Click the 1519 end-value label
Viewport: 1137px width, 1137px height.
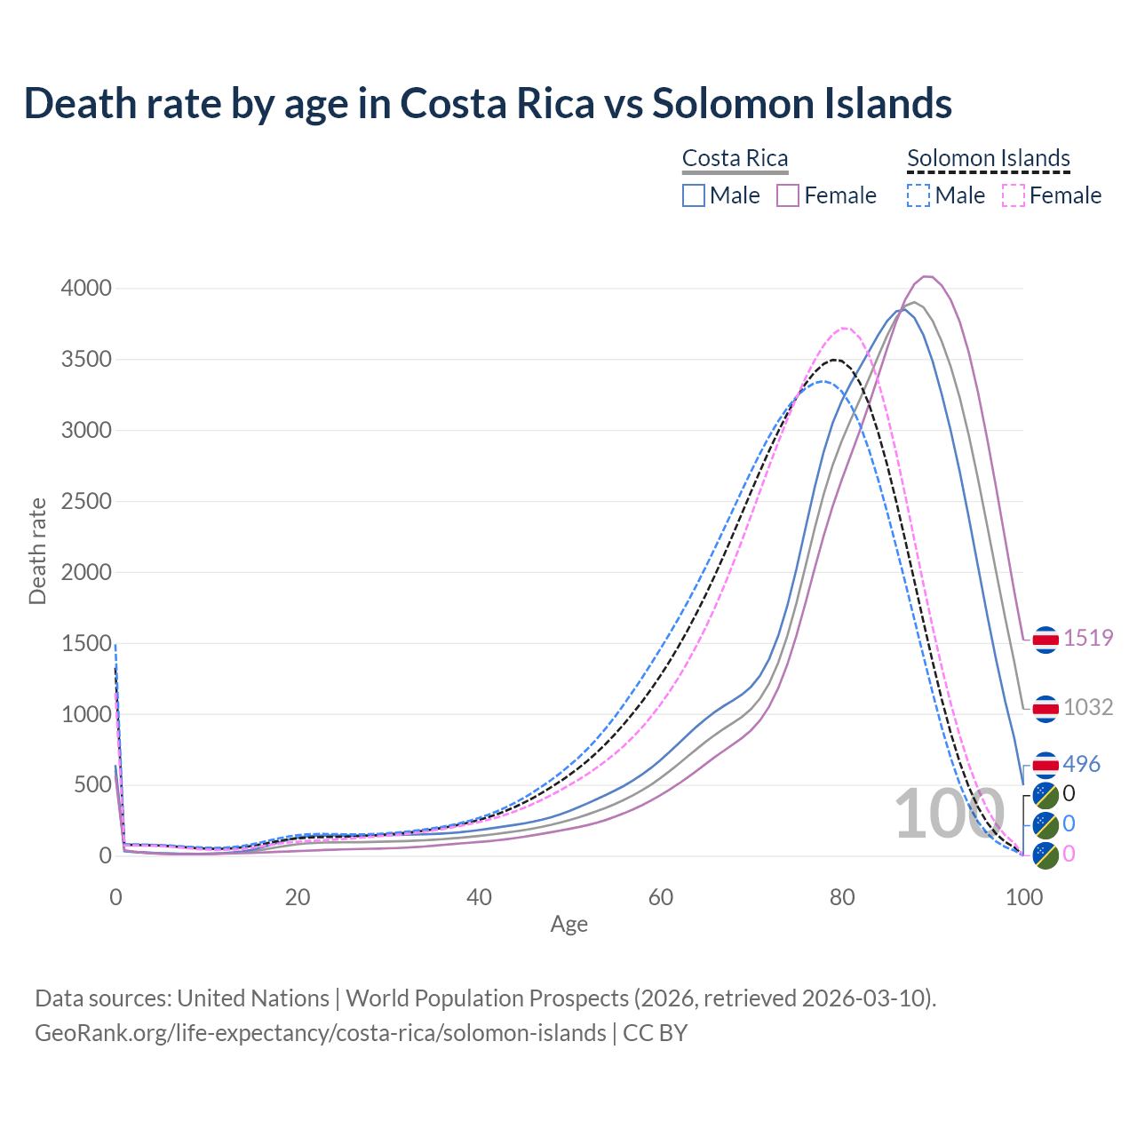click(1088, 639)
